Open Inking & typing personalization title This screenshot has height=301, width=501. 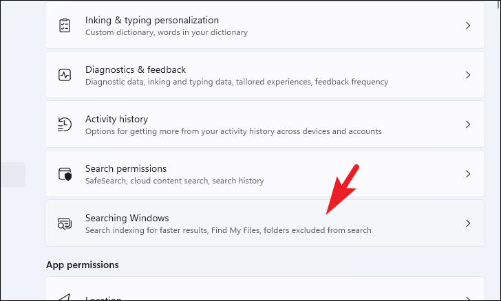tap(152, 20)
